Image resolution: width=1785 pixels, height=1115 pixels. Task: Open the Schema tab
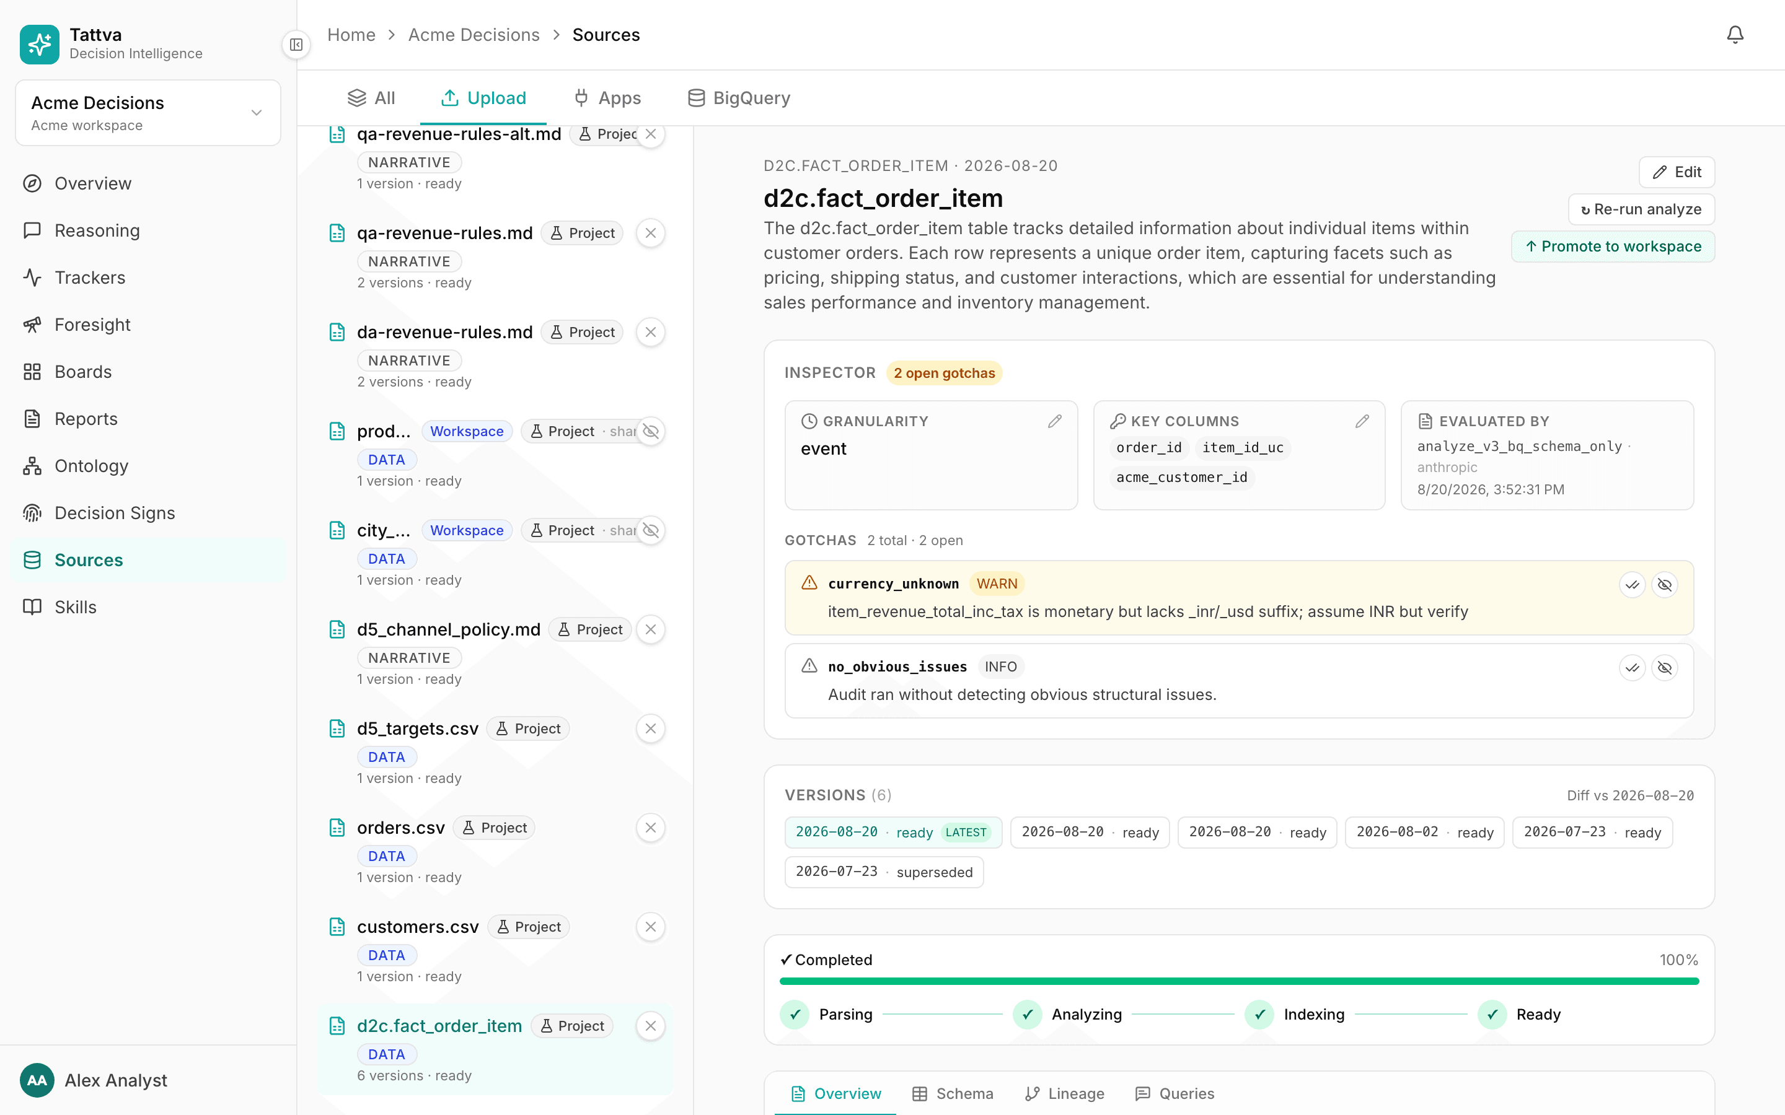[952, 1093]
